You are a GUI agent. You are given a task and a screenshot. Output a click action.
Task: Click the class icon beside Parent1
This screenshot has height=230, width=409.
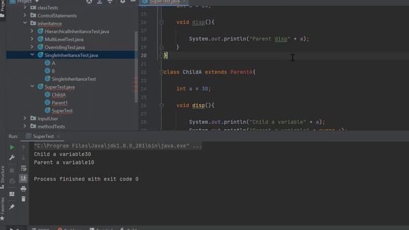point(47,102)
